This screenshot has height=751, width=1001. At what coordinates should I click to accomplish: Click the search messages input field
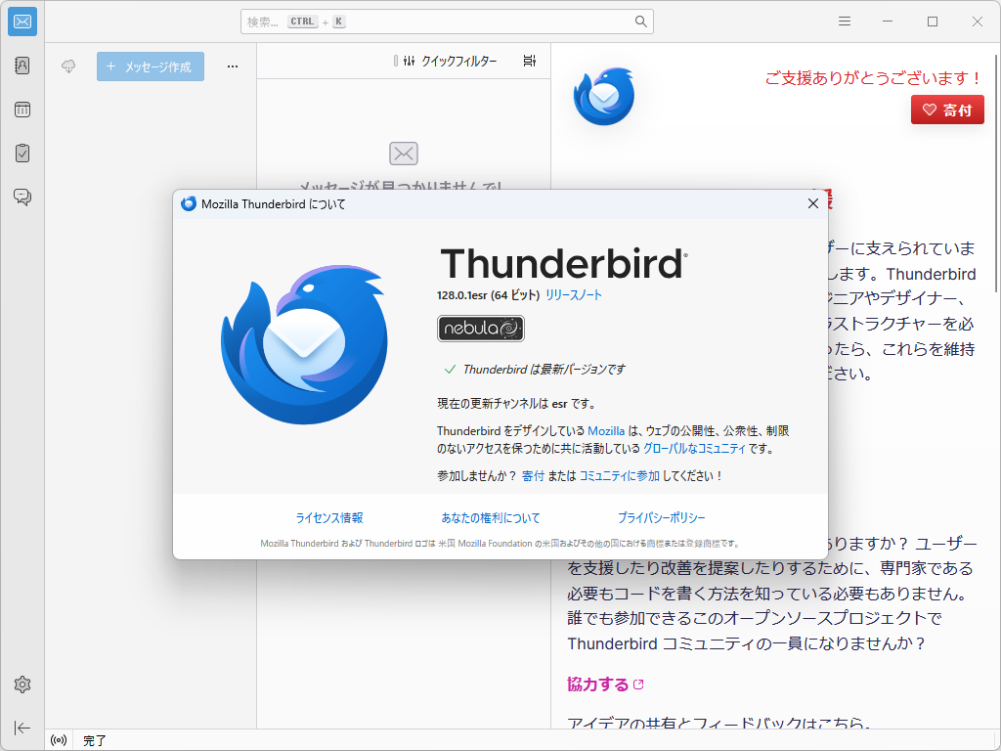coord(445,21)
